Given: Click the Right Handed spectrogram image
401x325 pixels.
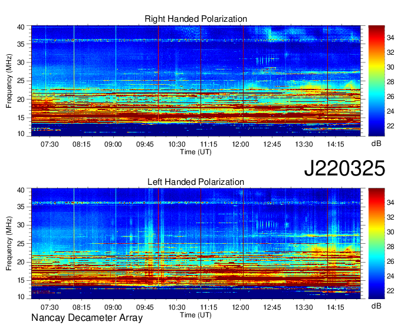Looking at the screenshot, I should pyautogui.click(x=196, y=81).
